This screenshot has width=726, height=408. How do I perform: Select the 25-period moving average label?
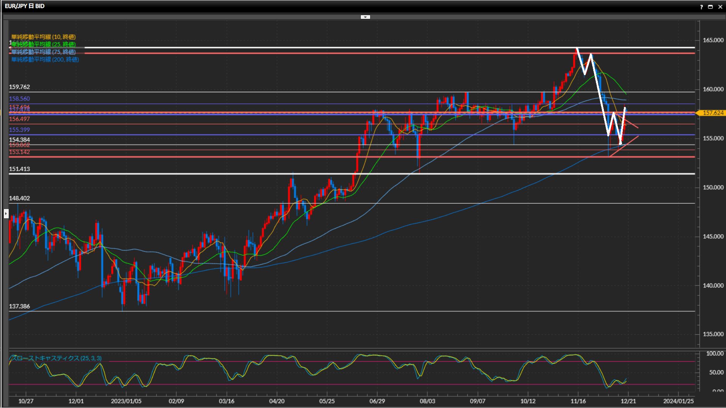(x=43, y=44)
